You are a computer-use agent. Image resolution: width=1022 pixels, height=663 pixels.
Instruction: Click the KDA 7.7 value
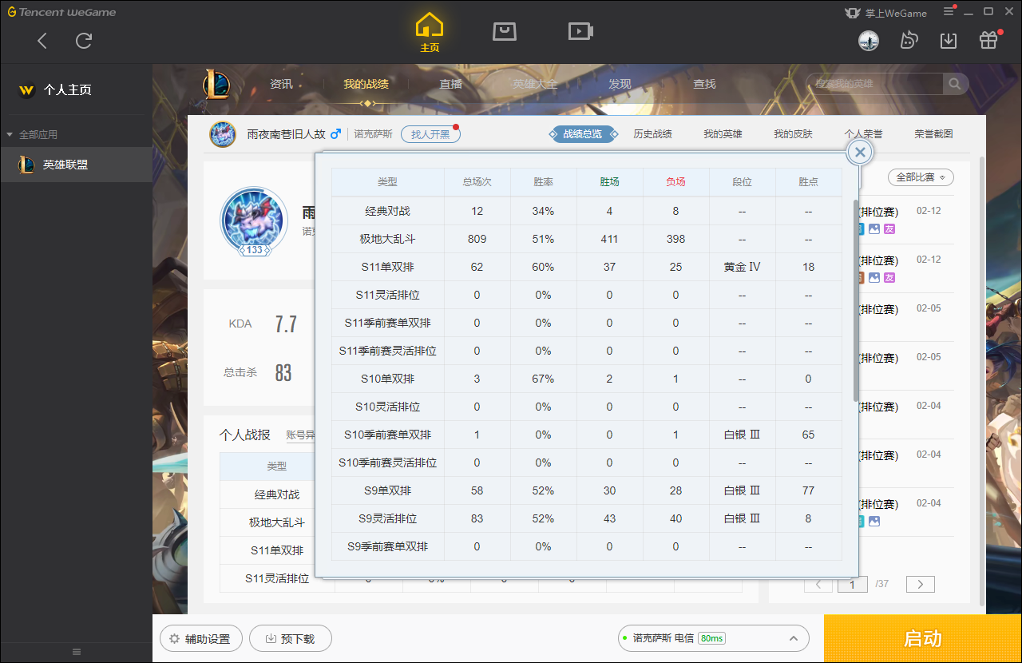pos(286,324)
